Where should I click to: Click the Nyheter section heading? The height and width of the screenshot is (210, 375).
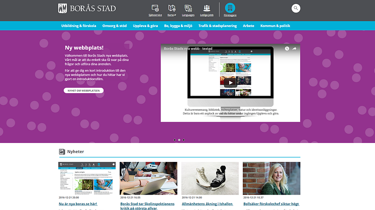pos(75,151)
